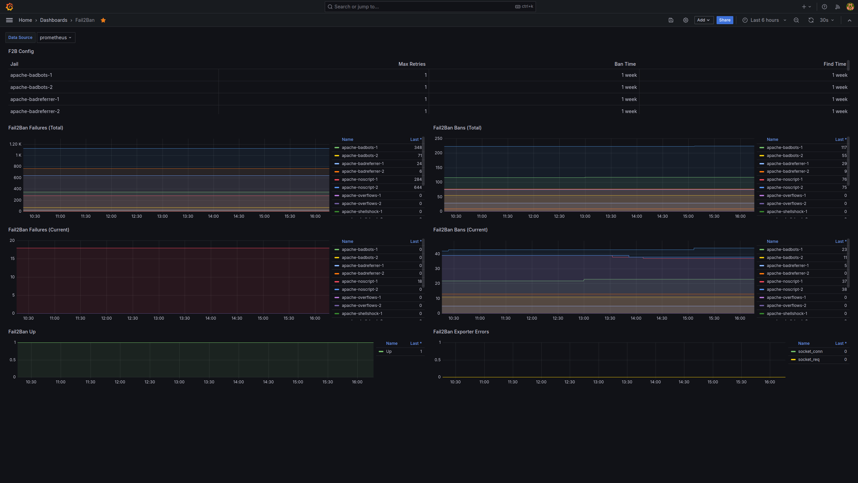Screen dimensions: 858x483
Task: Open the user profile avatar
Action: tap(850, 7)
